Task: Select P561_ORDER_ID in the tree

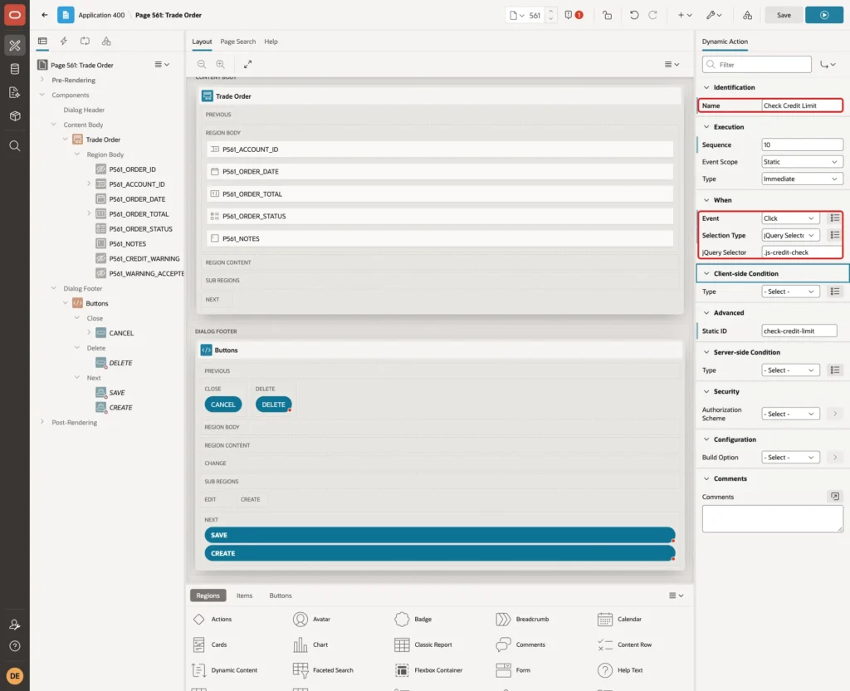Action: click(x=132, y=169)
